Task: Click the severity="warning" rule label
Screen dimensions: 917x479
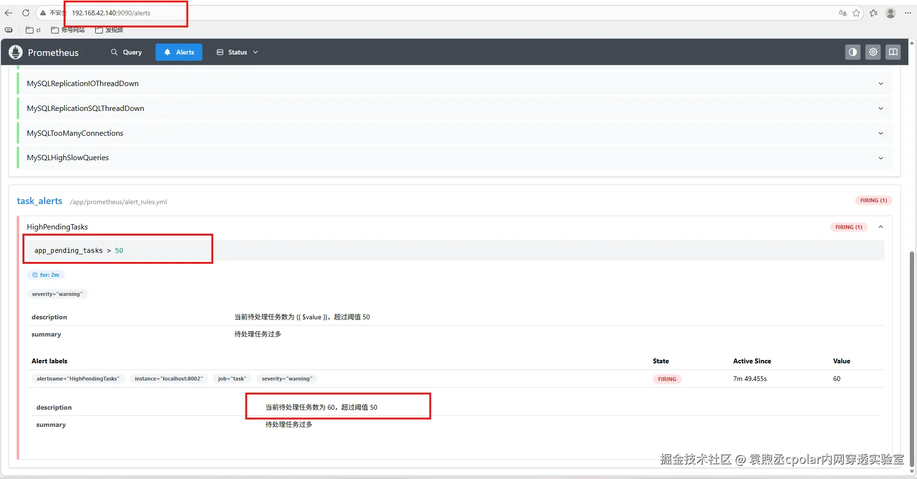Action: 57,294
